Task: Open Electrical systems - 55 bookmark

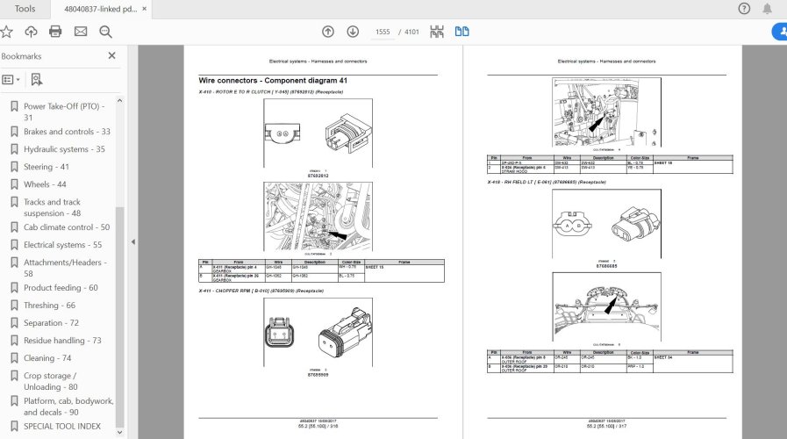Action: (63, 245)
